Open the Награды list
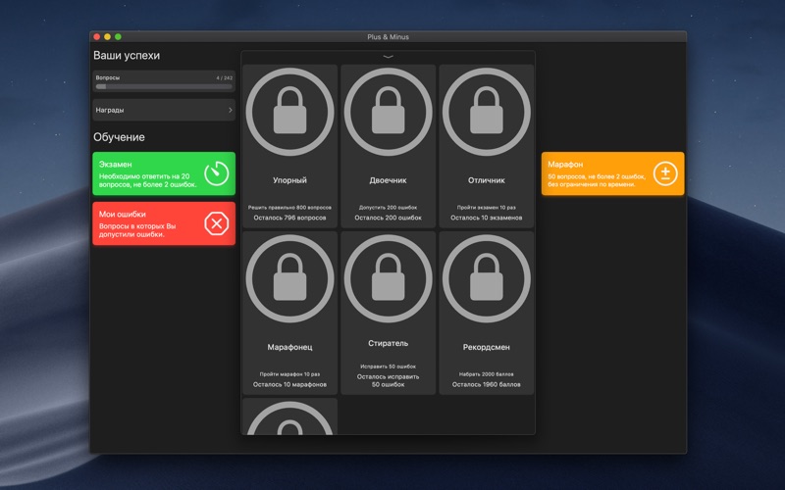This screenshot has width=785, height=490. click(164, 110)
